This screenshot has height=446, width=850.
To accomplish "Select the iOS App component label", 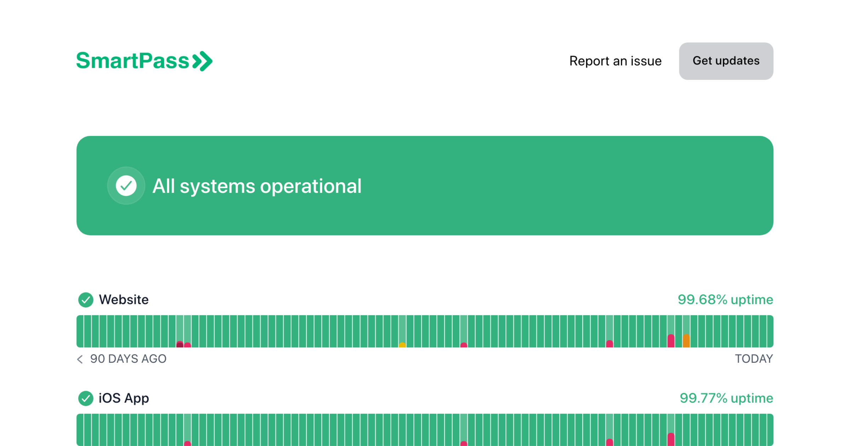I will 124,398.
